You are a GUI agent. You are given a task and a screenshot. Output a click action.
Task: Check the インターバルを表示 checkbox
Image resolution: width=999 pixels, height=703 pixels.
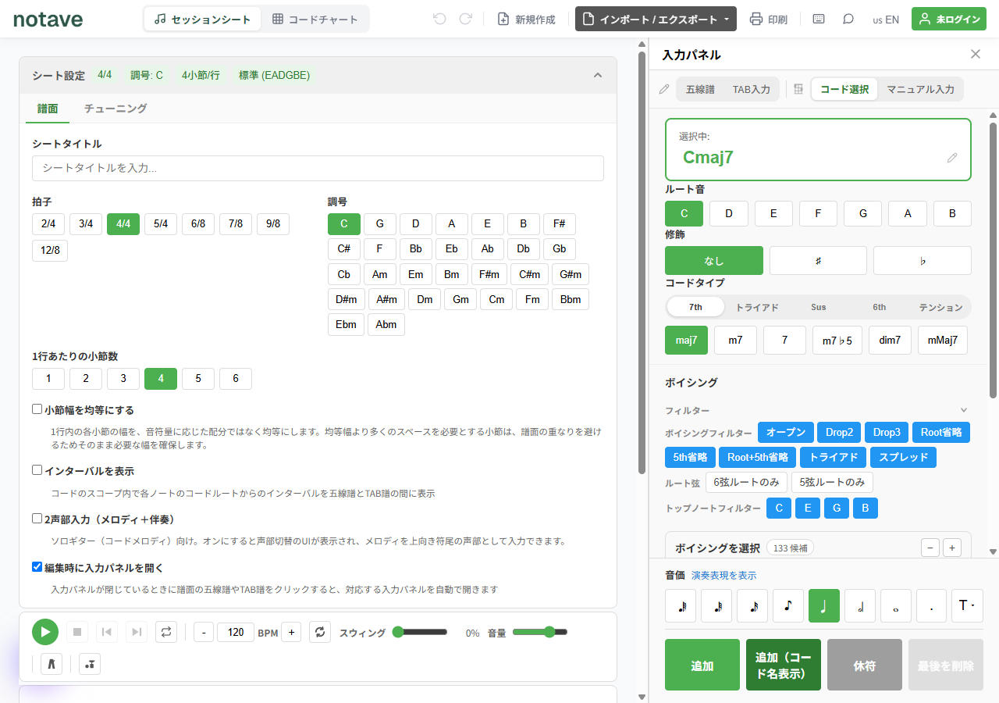click(x=37, y=470)
